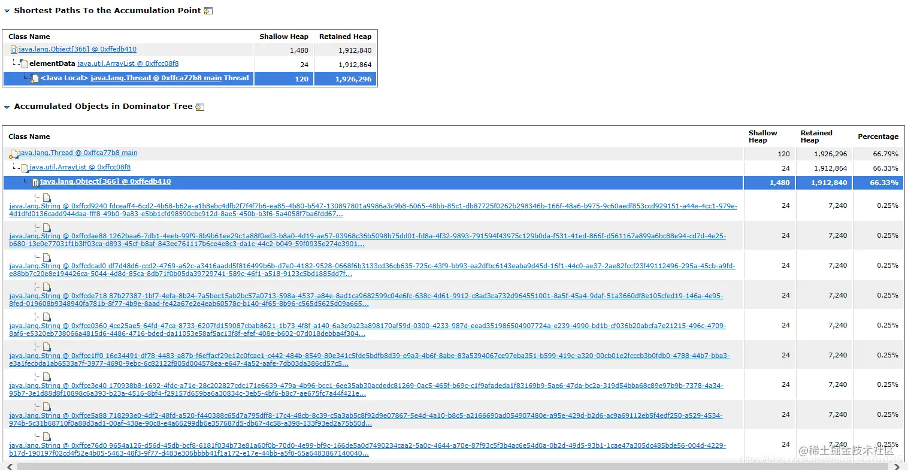Click Retained Heap header in Shortest Paths table

pyautogui.click(x=345, y=37)
